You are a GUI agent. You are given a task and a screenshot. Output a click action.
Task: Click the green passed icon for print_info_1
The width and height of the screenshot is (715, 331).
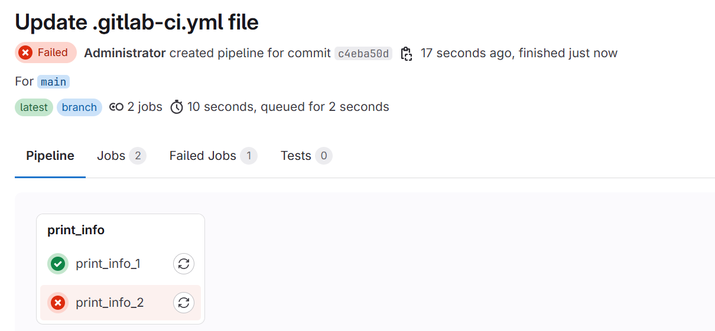click(x=58, y=264)
